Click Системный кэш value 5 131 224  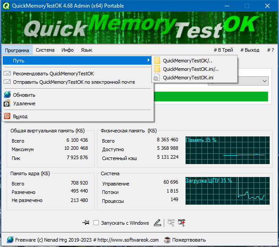168,157
